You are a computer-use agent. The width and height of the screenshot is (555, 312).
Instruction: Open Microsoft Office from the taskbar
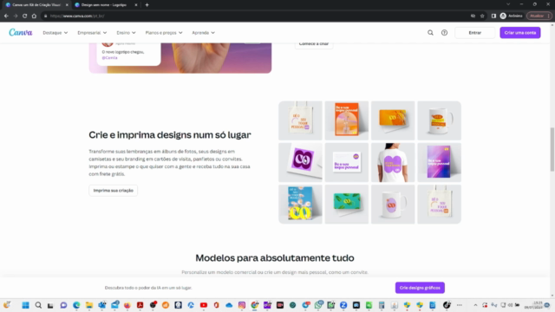(x=216, y=305)
